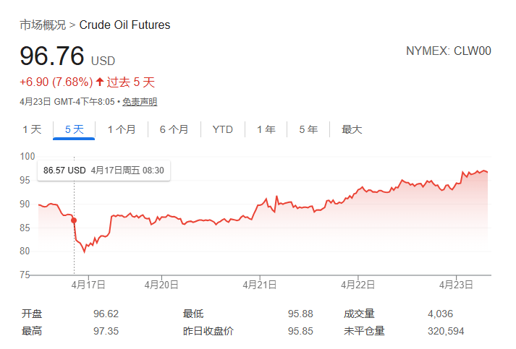Select the 最大 range tab
Image resolution: width=516 pixels, height=349 pixels.
coord(352,130)
